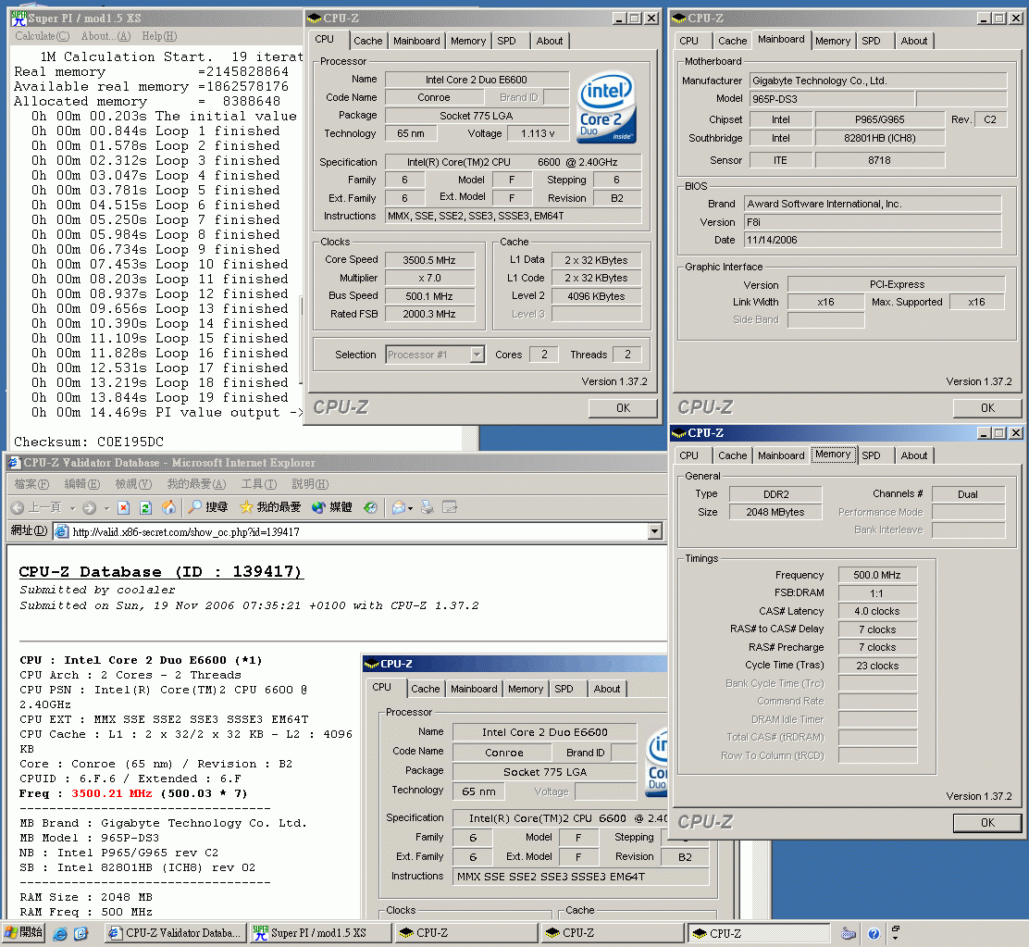This screenshot has height=947, width=1029.
Task: Click the Mail envelope toolbar icon
Action: click(398, 507)
